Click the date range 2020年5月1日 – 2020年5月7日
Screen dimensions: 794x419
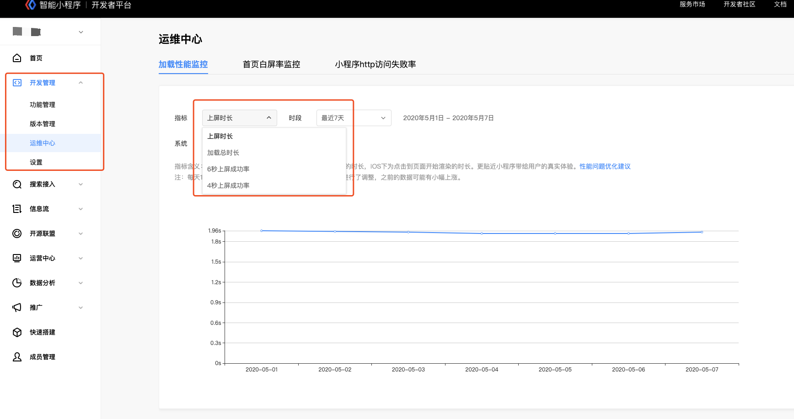point(448,118)
